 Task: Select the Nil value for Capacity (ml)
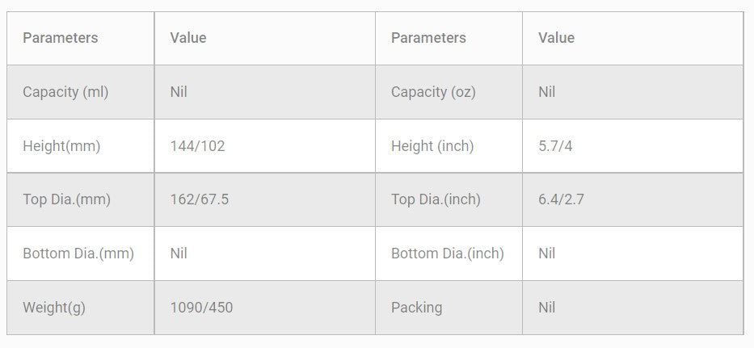point(179,92)
